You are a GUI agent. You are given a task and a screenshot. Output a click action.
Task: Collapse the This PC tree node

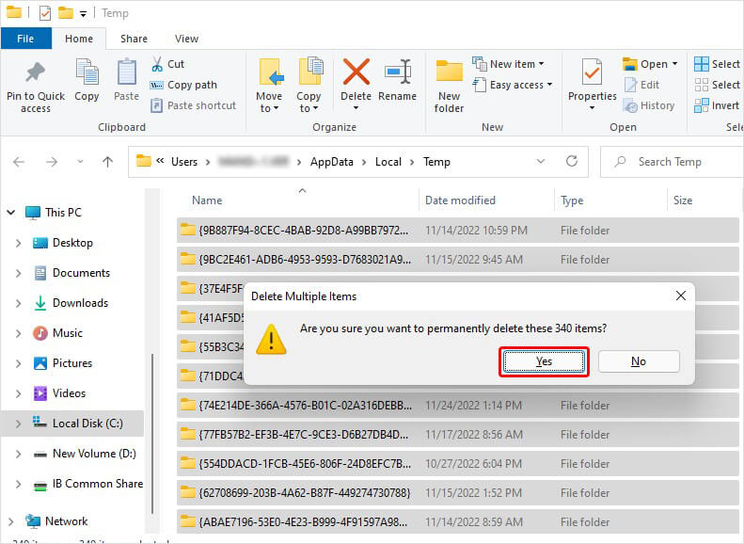tap(11, 212)
